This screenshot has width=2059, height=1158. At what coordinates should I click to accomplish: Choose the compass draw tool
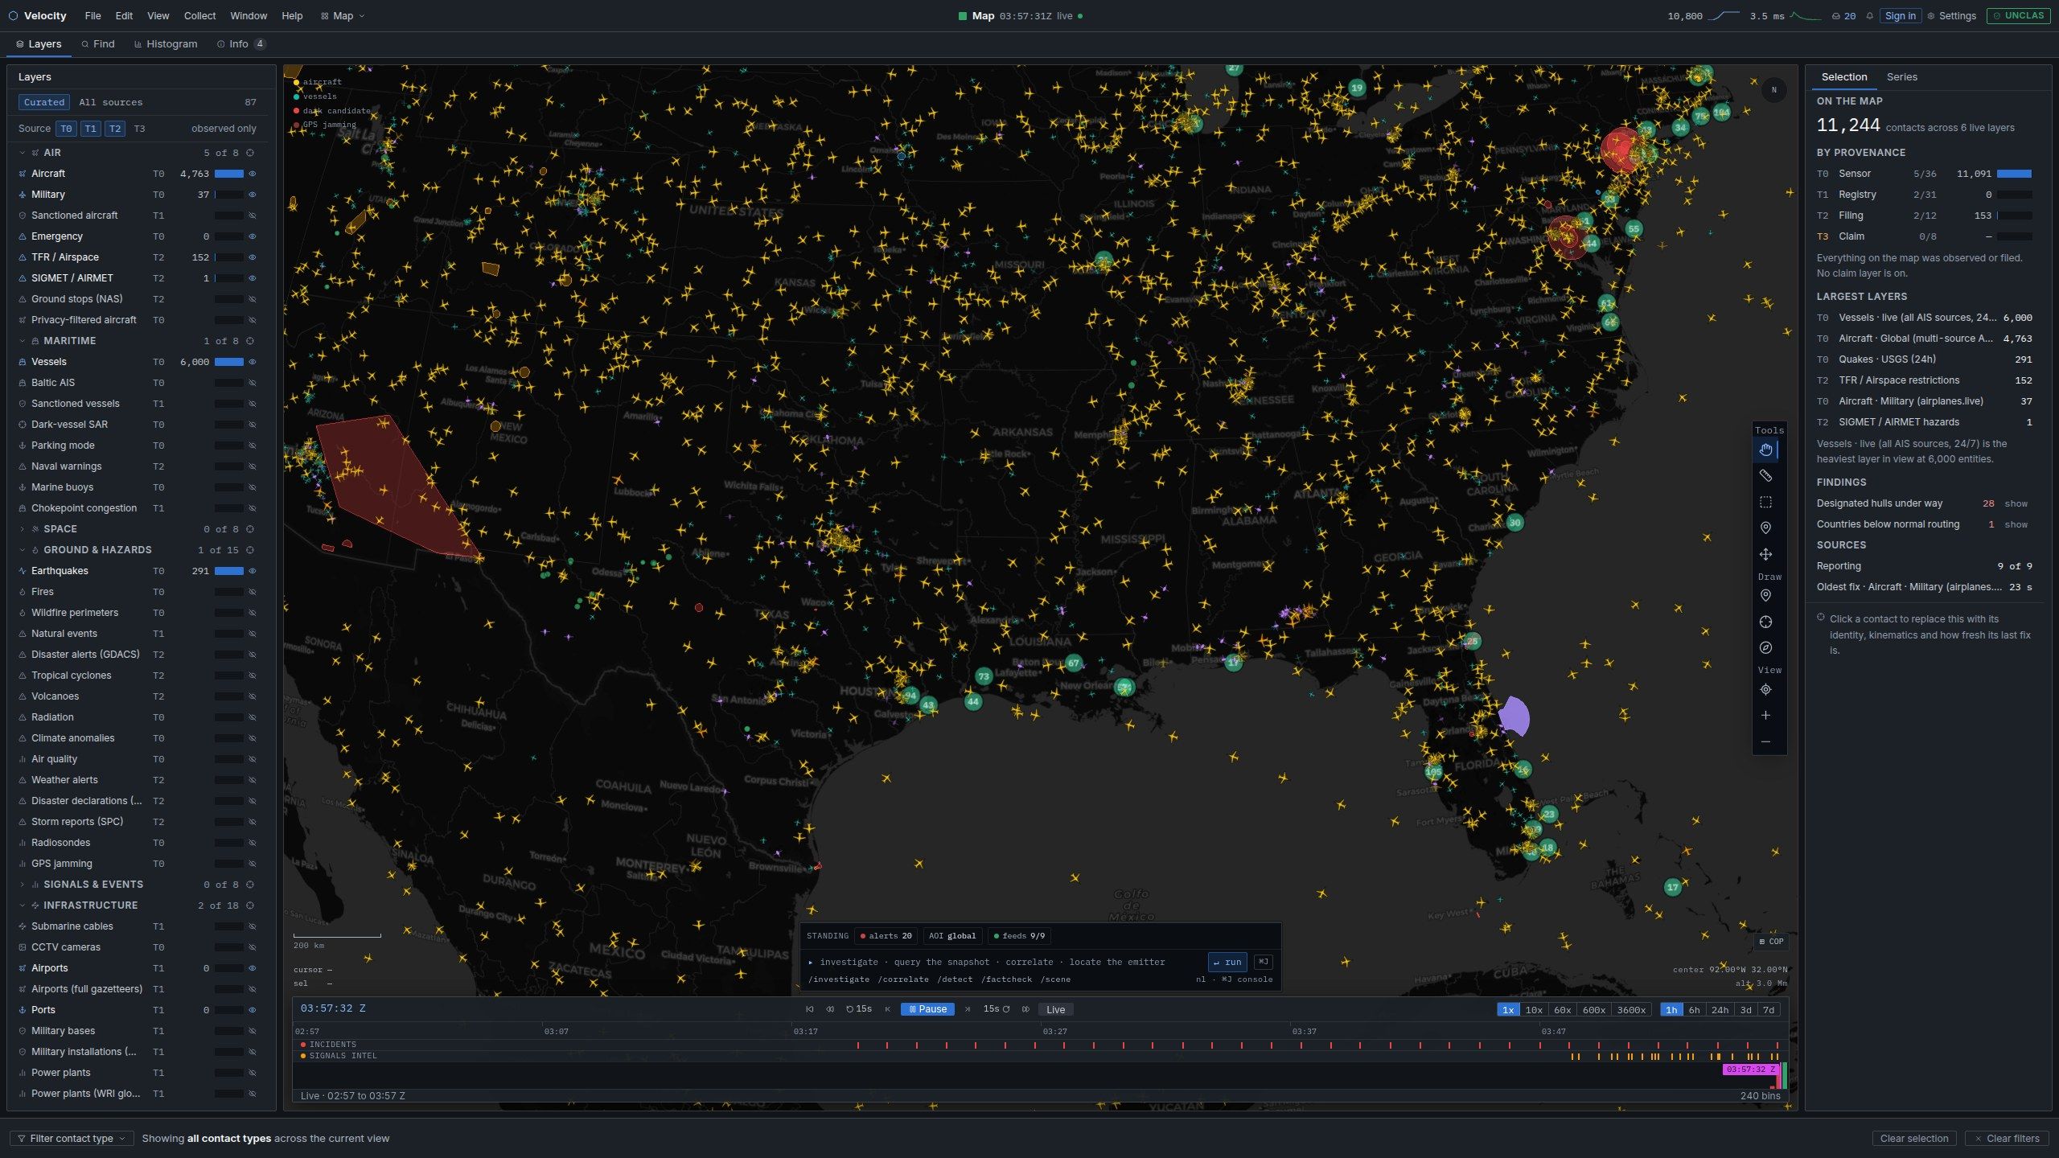pos(1765,647)
